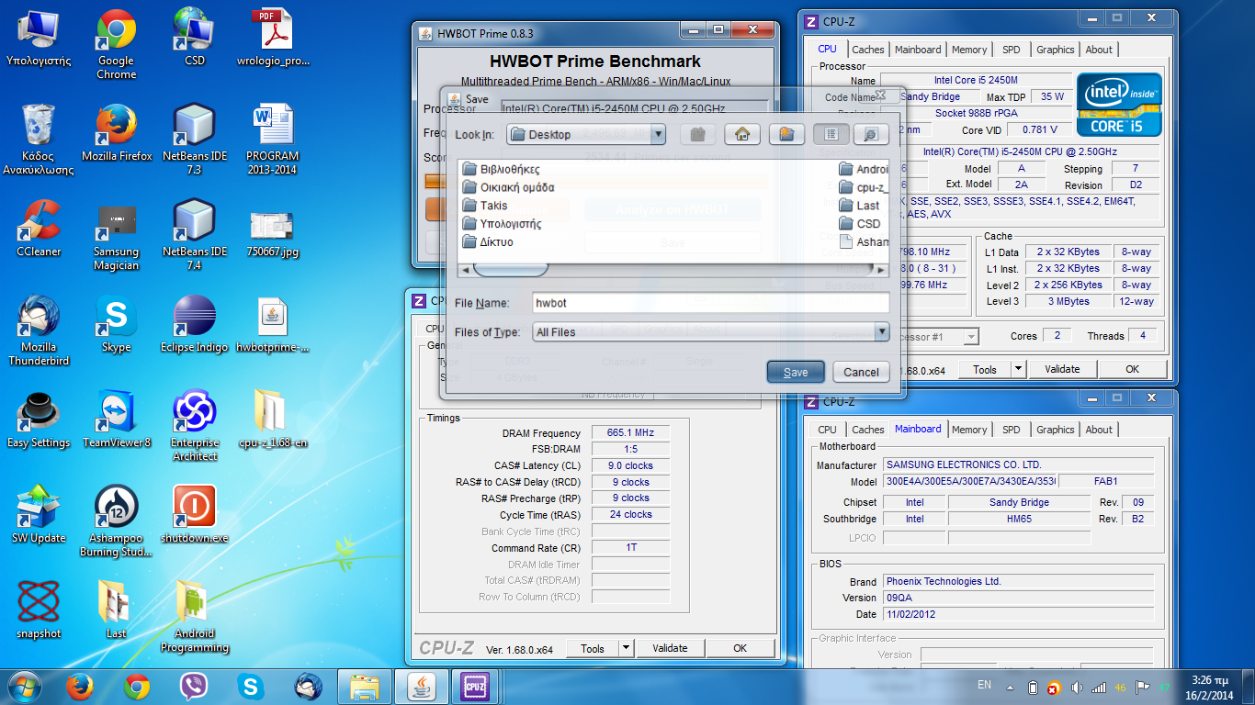
Task: Open Graphics tab in top CPU-Z window
Action: [x=1055, y=50]
